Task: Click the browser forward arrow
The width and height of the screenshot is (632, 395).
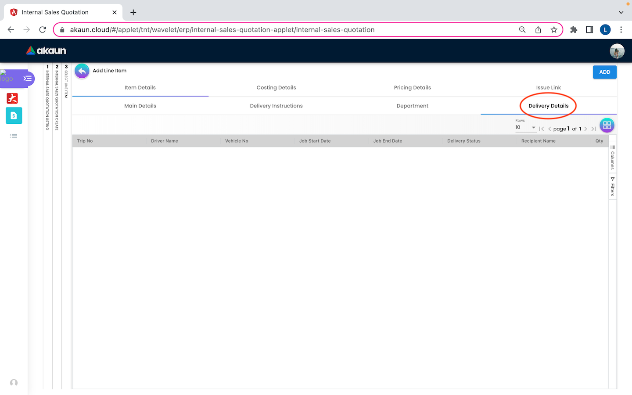Action: pos(27,30)
